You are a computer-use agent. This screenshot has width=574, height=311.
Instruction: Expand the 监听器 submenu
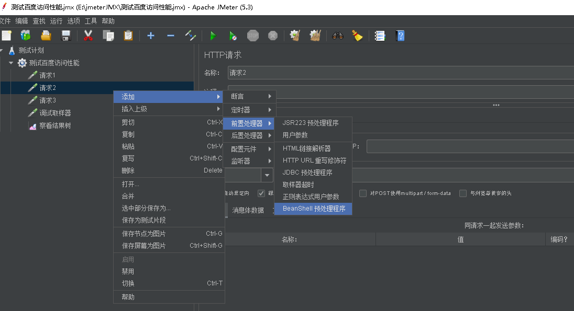[x=249, y=161]
